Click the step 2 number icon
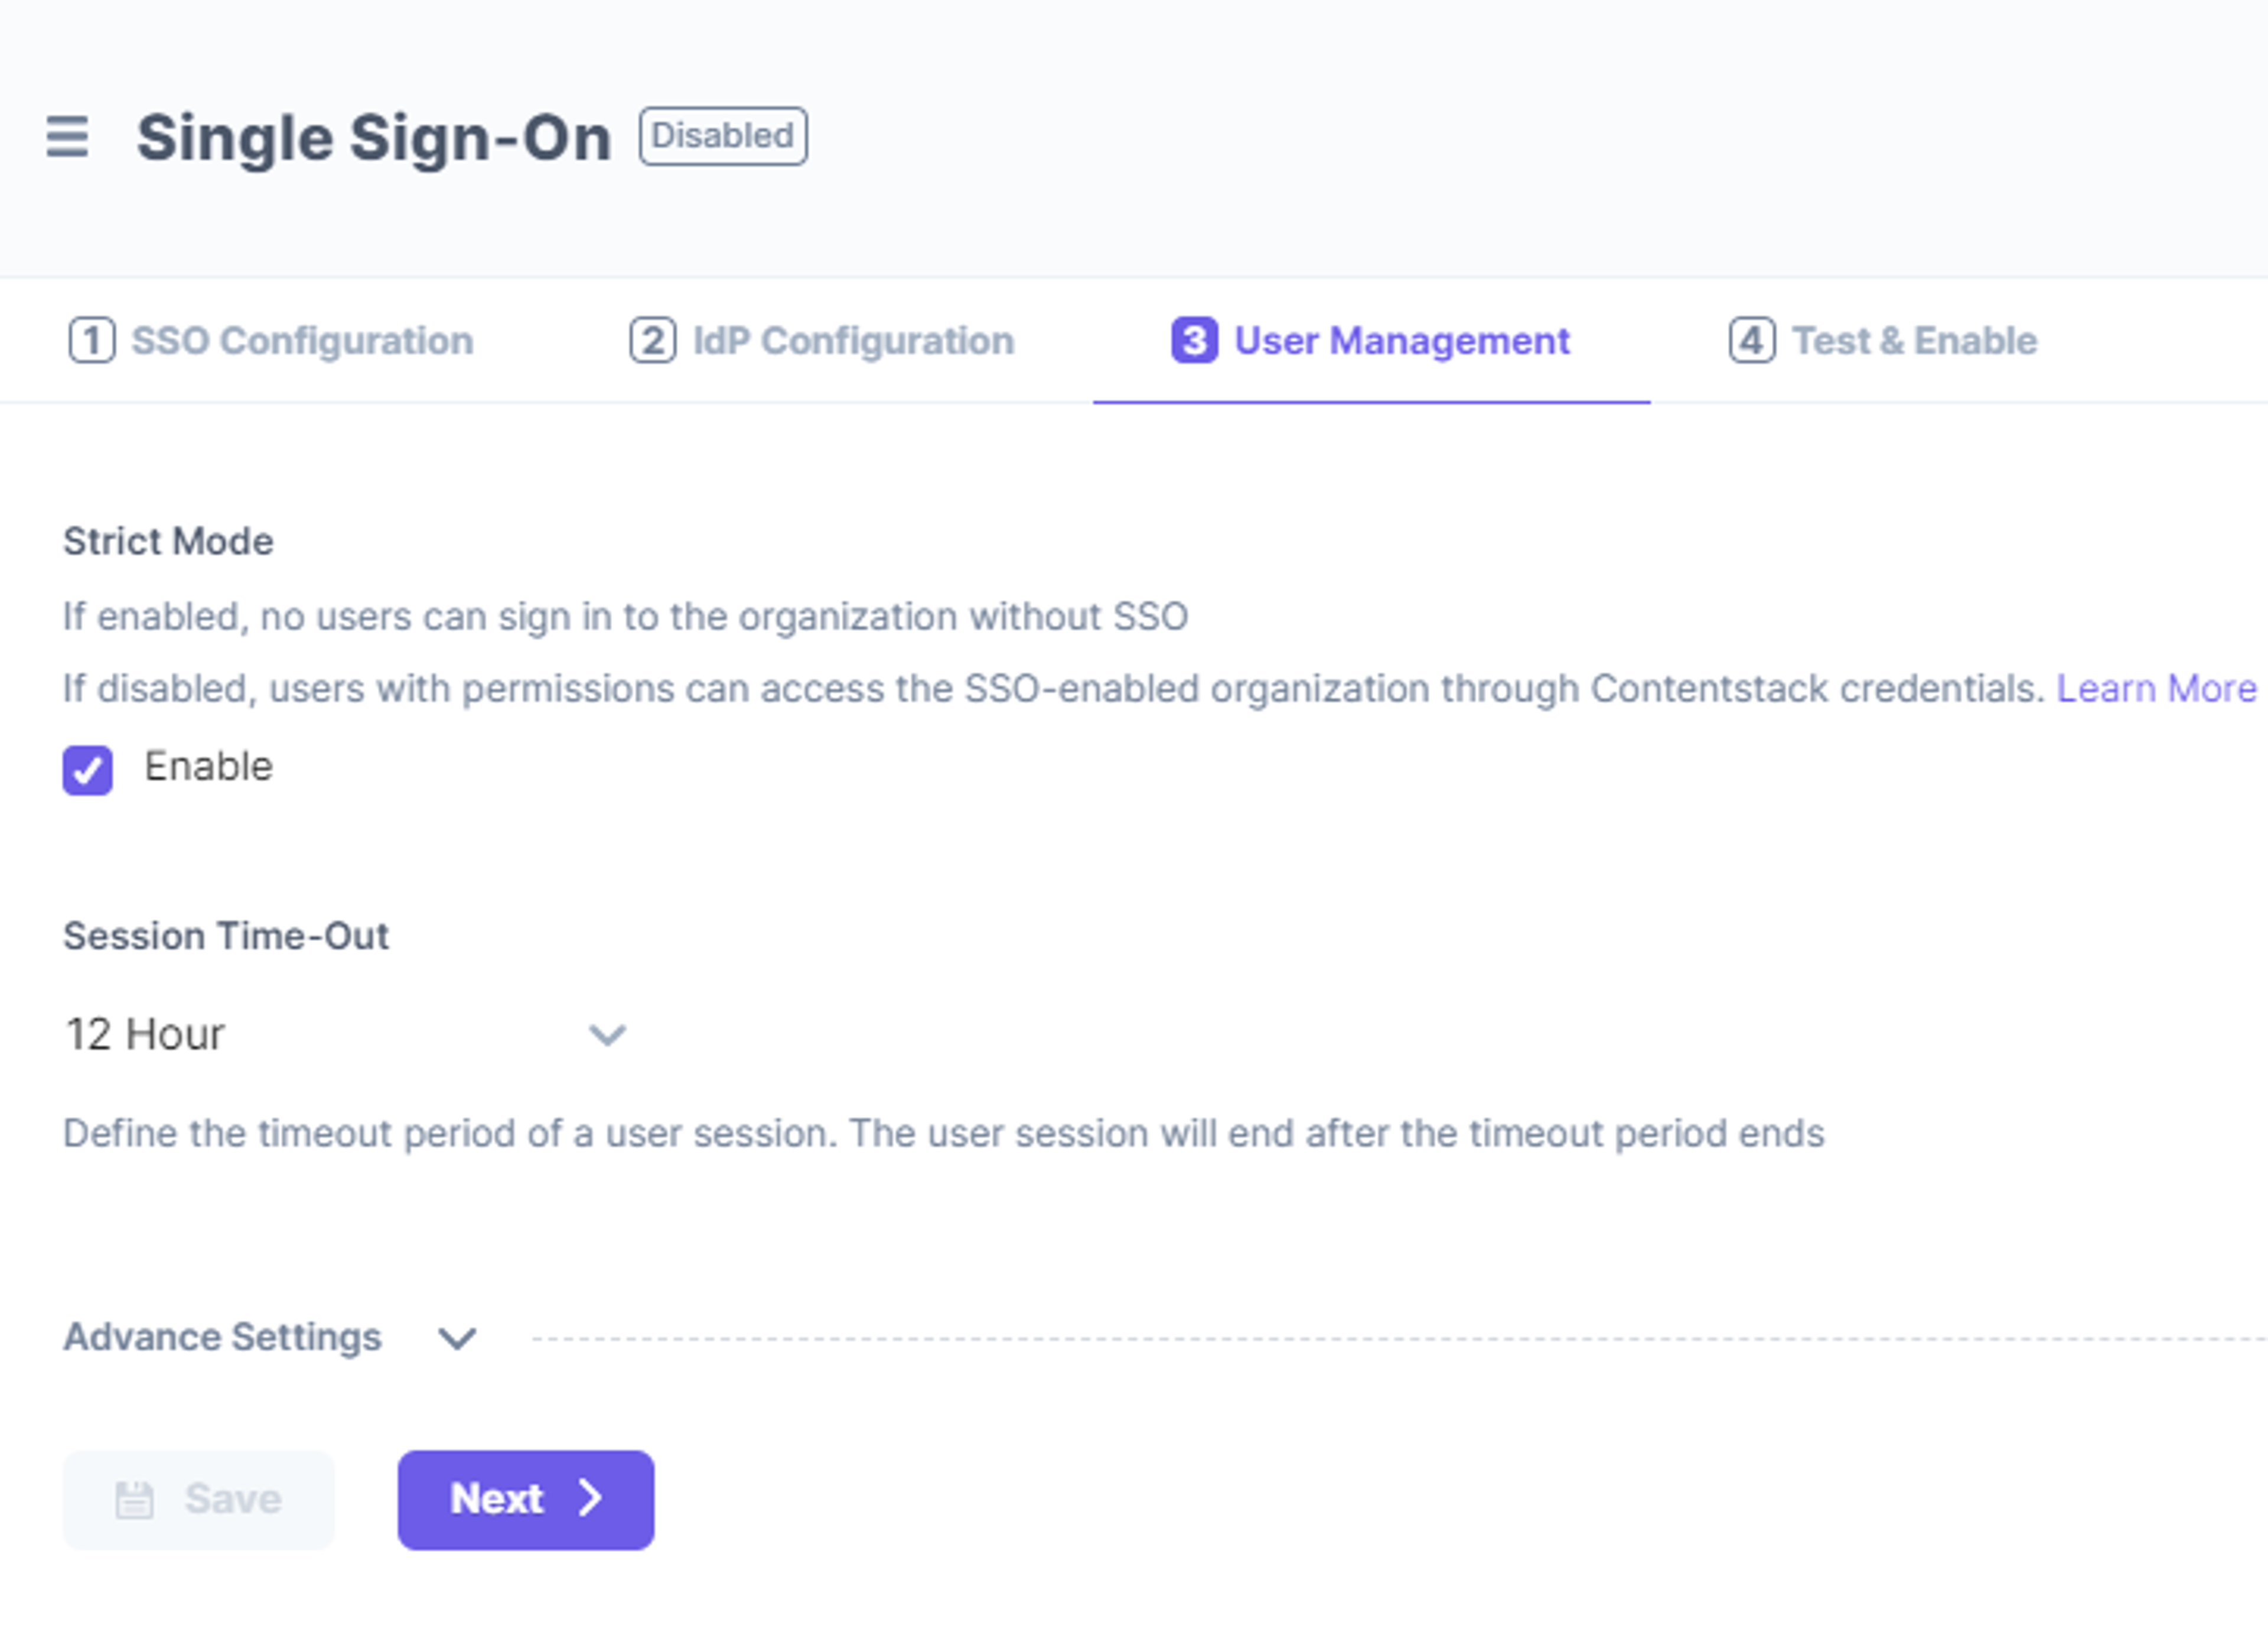This screenshot has width=2268, height=1632. 653,341
